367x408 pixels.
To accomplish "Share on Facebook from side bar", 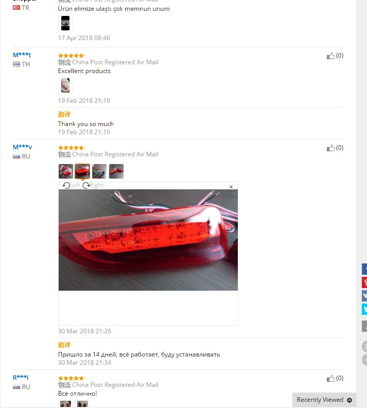I will point(364,269).
